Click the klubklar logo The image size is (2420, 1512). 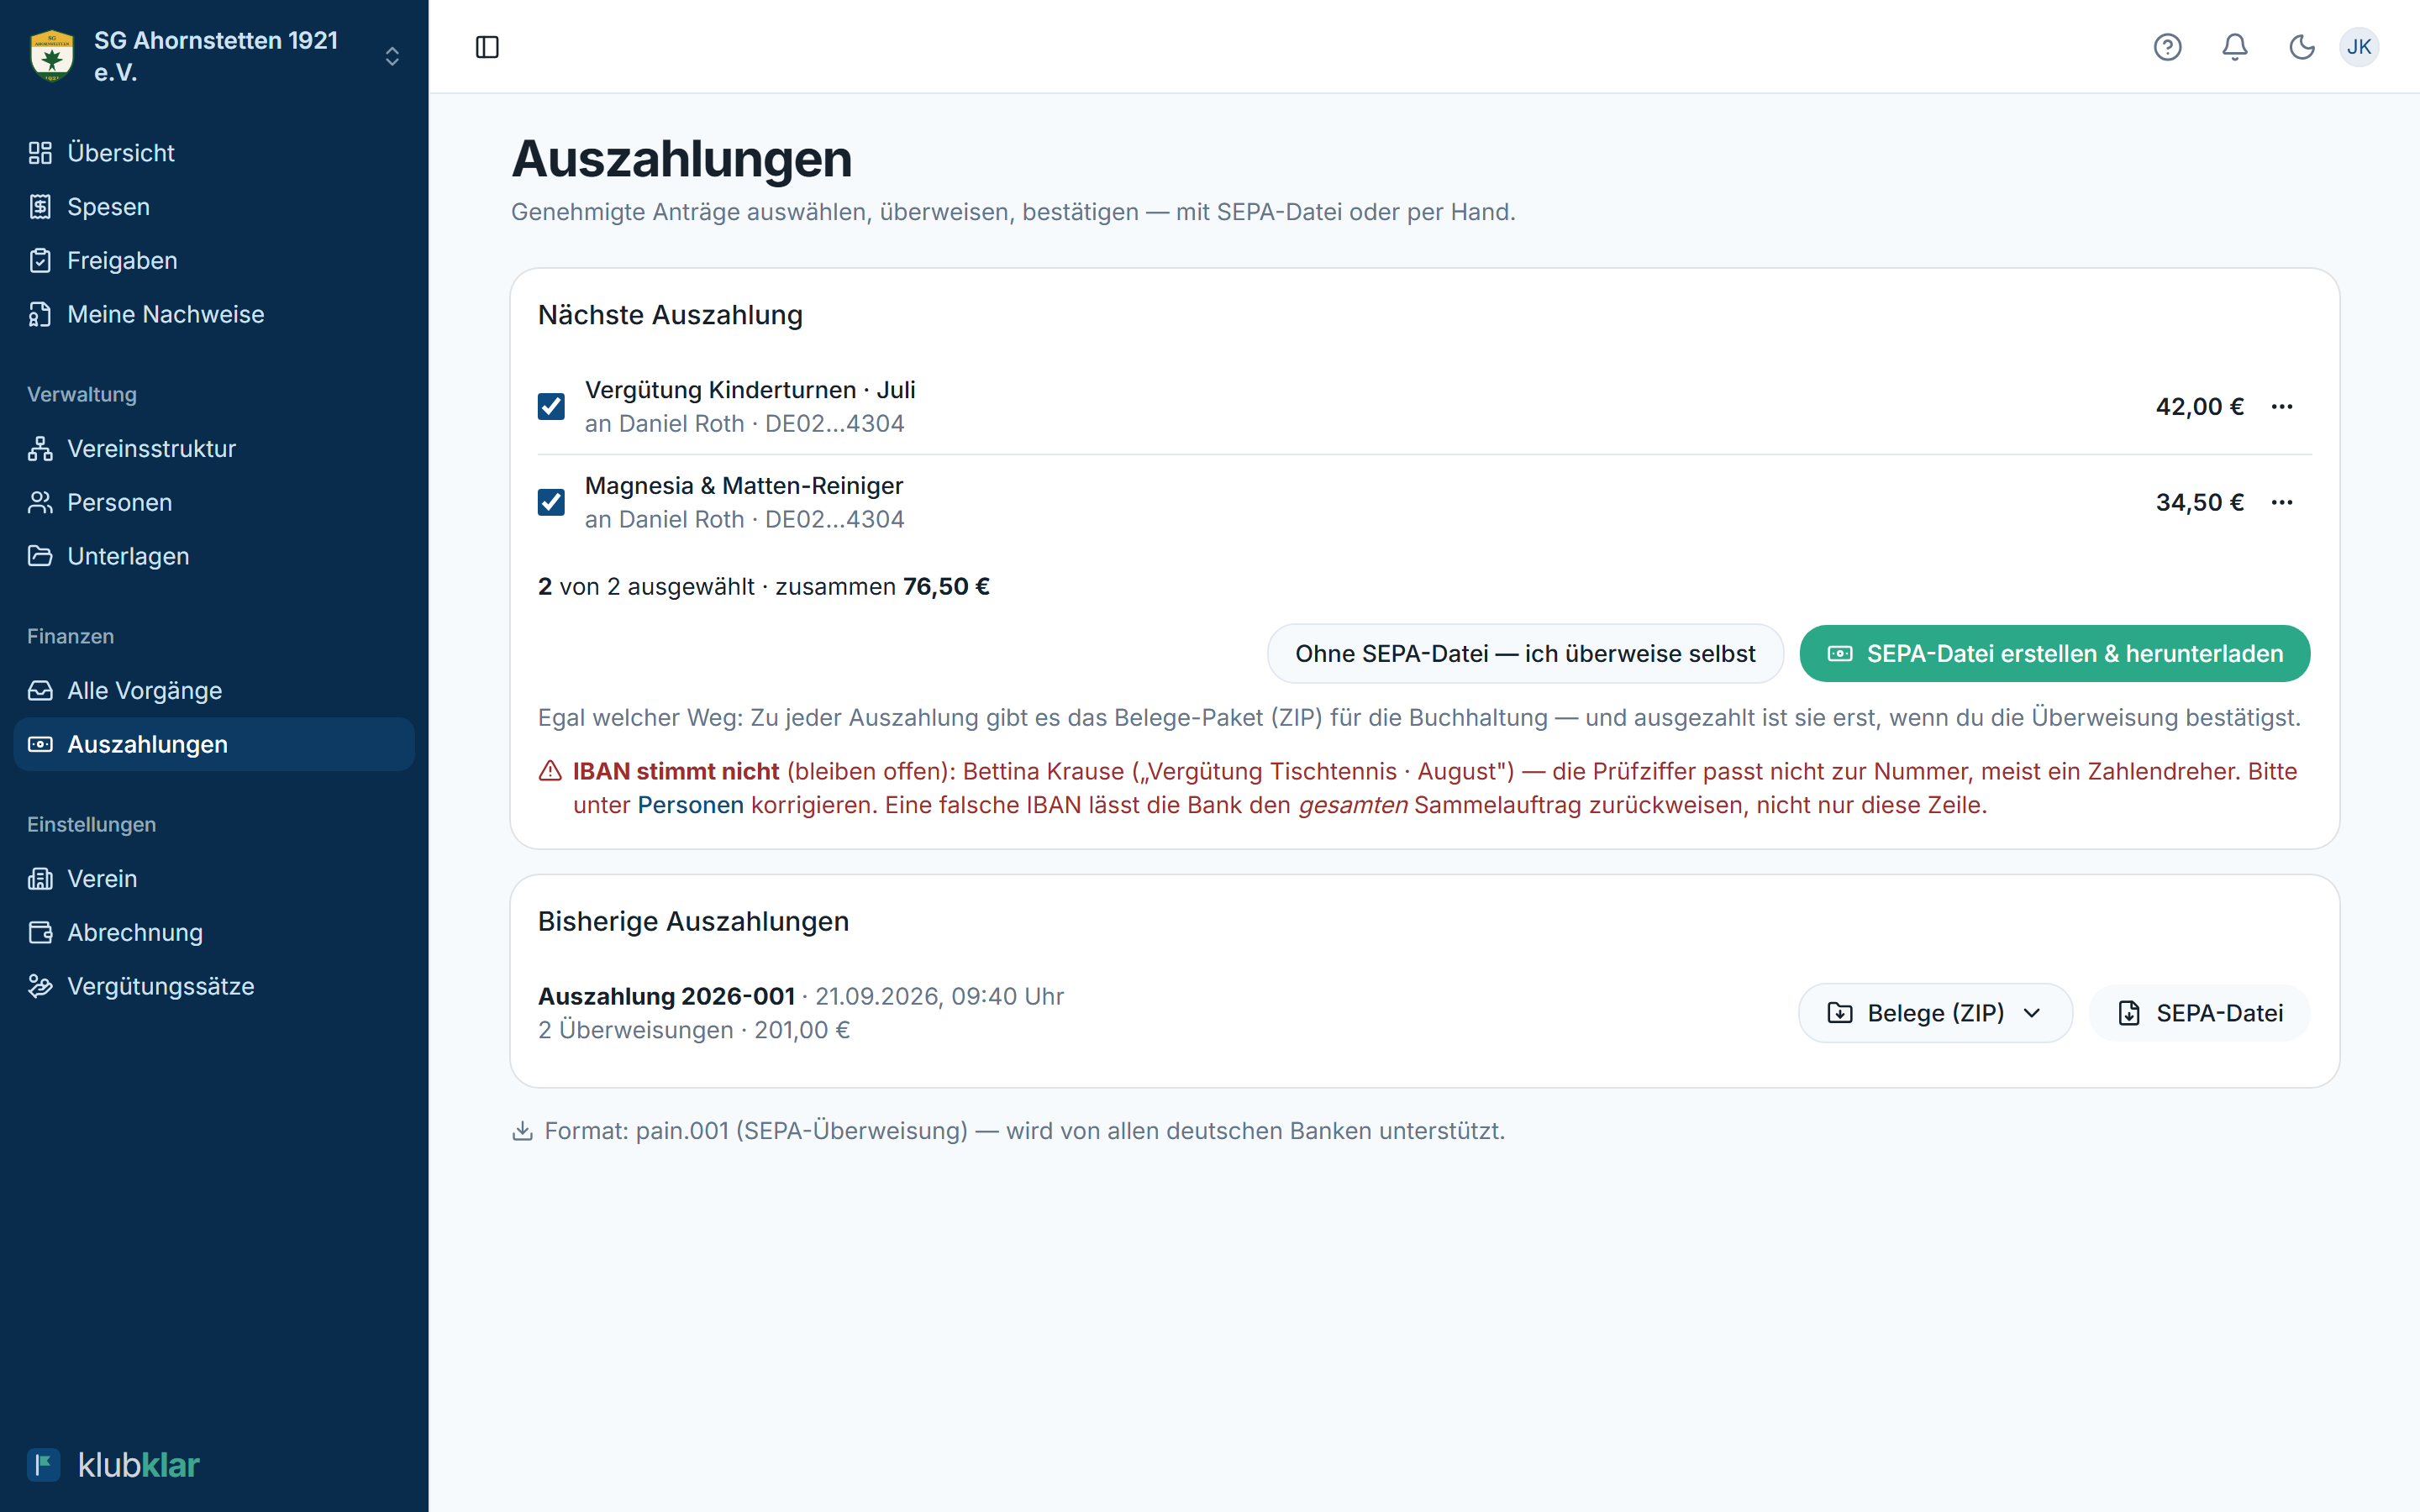pos(113,1465)
